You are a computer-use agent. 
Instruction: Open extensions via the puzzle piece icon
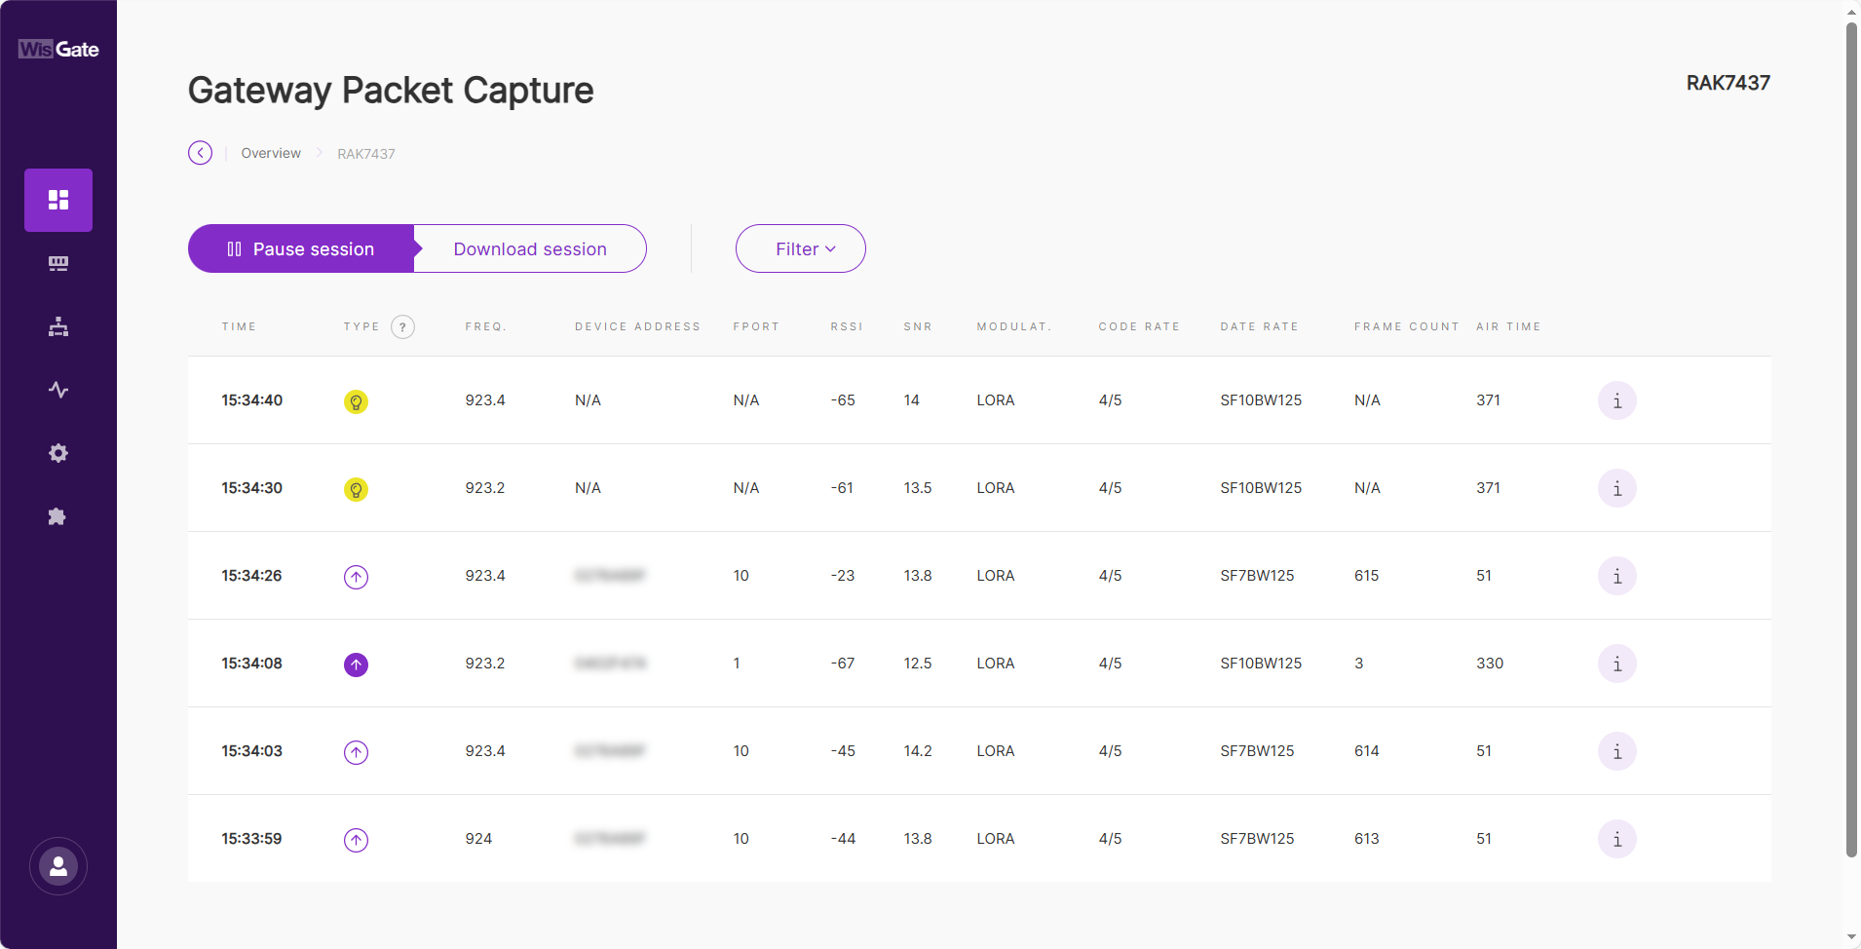[x=57, y=515]
